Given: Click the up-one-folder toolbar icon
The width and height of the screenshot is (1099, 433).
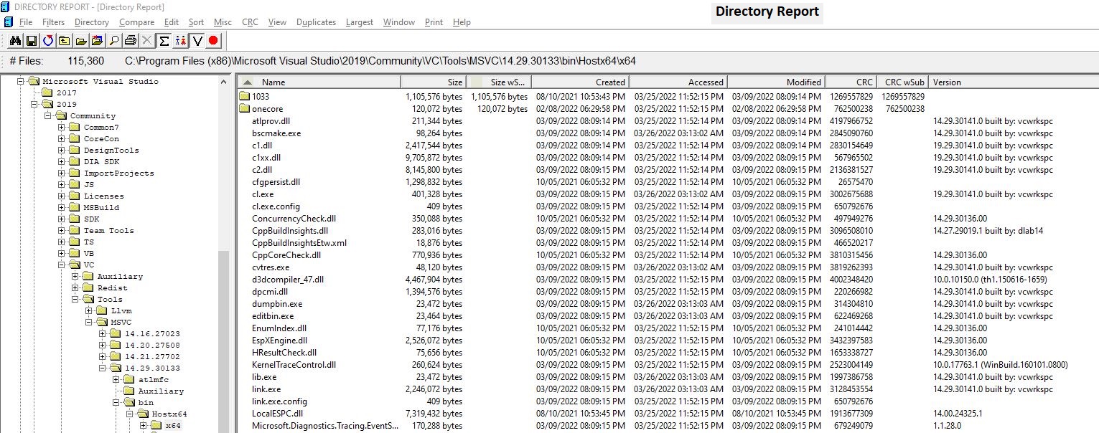Looking at the screenshot, I should click(64, 41).
